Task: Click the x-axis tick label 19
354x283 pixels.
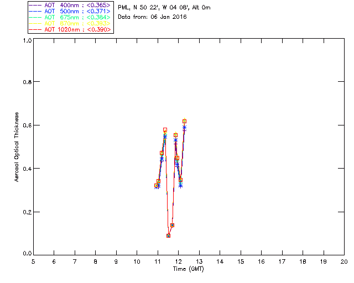Action: point(324,261)
